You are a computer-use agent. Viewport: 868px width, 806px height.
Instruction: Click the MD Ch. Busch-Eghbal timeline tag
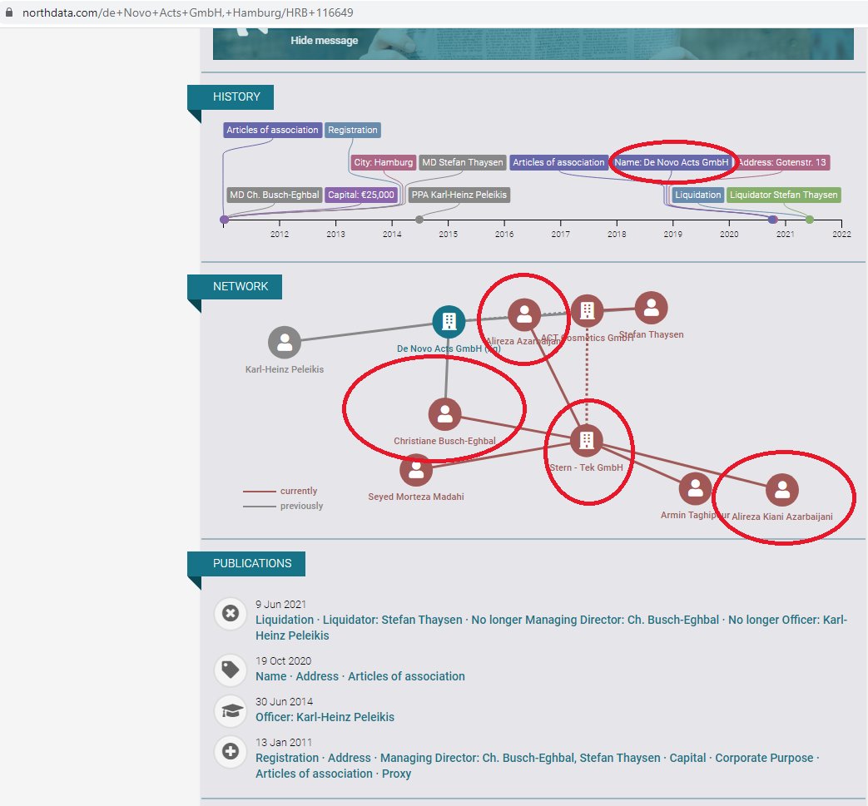pos(274,195)
